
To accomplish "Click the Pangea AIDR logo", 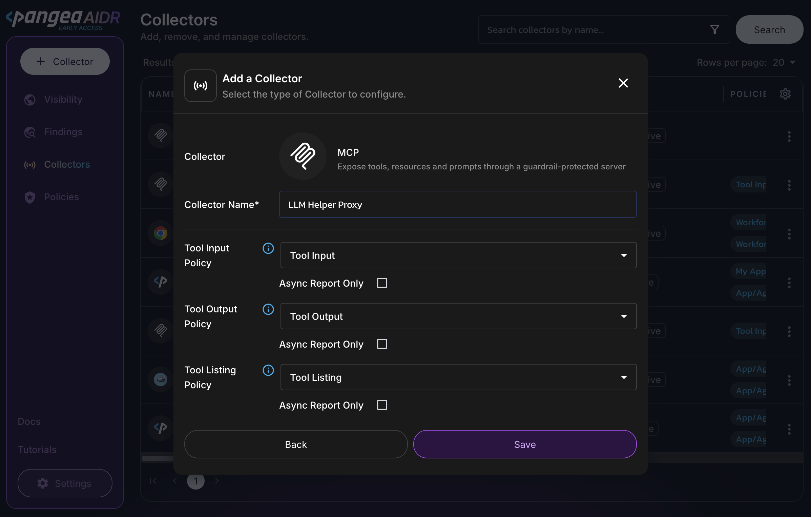I will [63, 20].
